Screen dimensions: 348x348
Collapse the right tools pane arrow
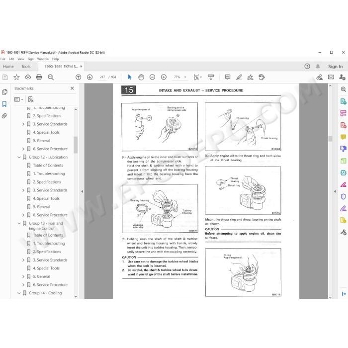tap(335, 191)
